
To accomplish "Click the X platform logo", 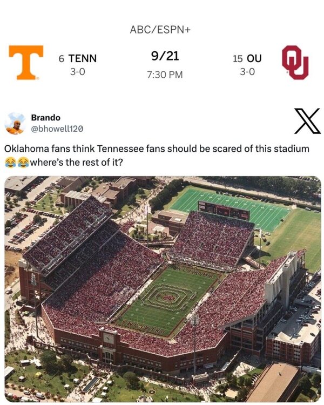I will pyautogui.click(x=306, y=121).
